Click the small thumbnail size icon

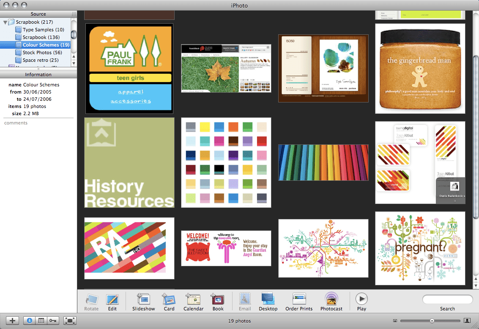click(x=395, y=321)
